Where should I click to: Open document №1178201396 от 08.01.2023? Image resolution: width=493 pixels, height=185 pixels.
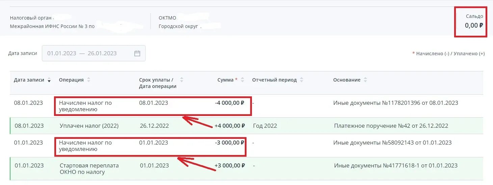[395, 103]
